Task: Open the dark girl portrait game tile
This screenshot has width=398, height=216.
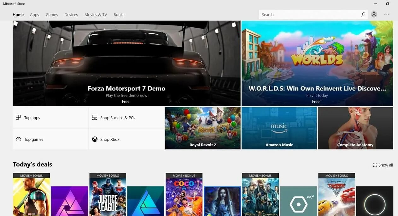Action: 222,201
